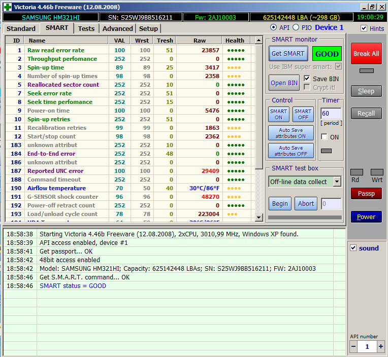Click the Timer period input field
This screenshot has height=357, width=388.
click(331, 114)
